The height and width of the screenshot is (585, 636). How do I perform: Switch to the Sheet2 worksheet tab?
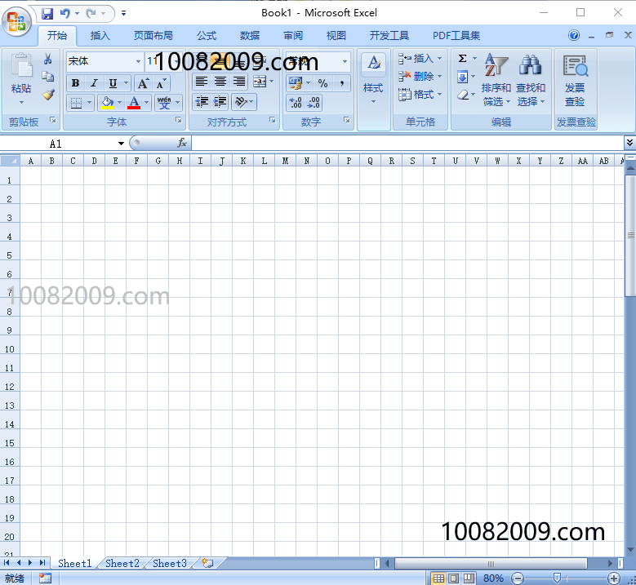tap(122, 563)
